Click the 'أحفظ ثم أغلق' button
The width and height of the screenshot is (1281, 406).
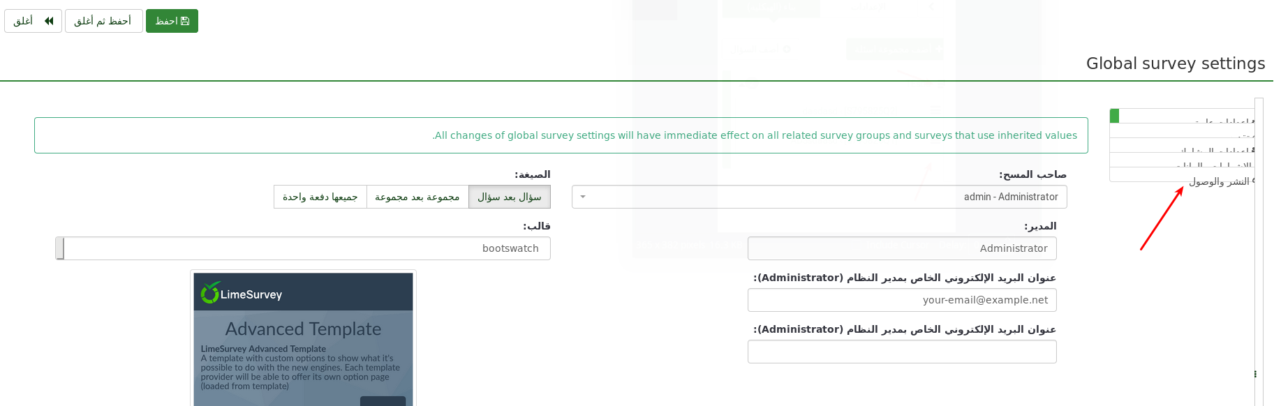pos(103,21)
